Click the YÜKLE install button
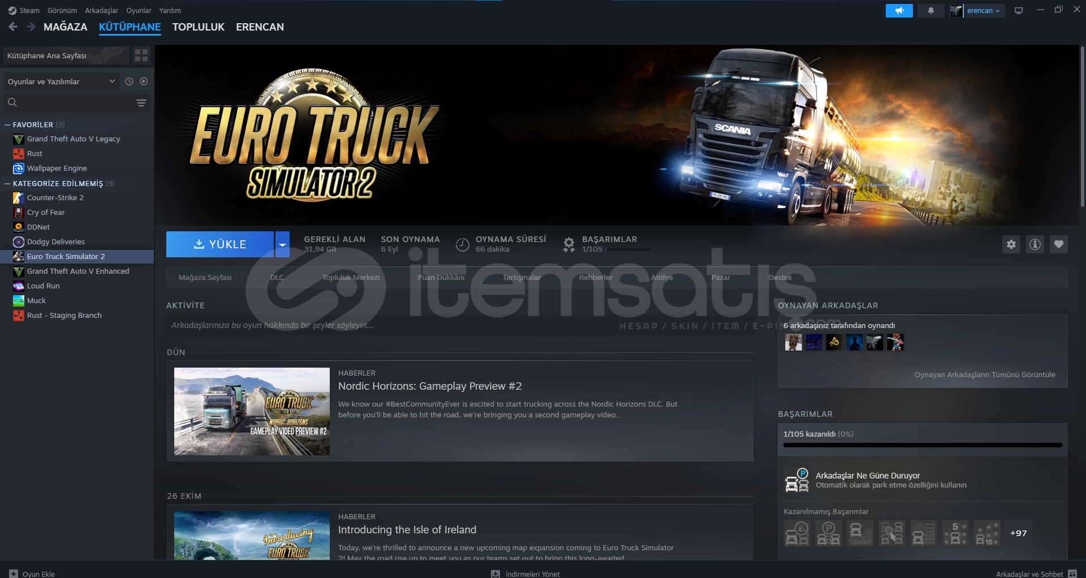 [220, 244]
